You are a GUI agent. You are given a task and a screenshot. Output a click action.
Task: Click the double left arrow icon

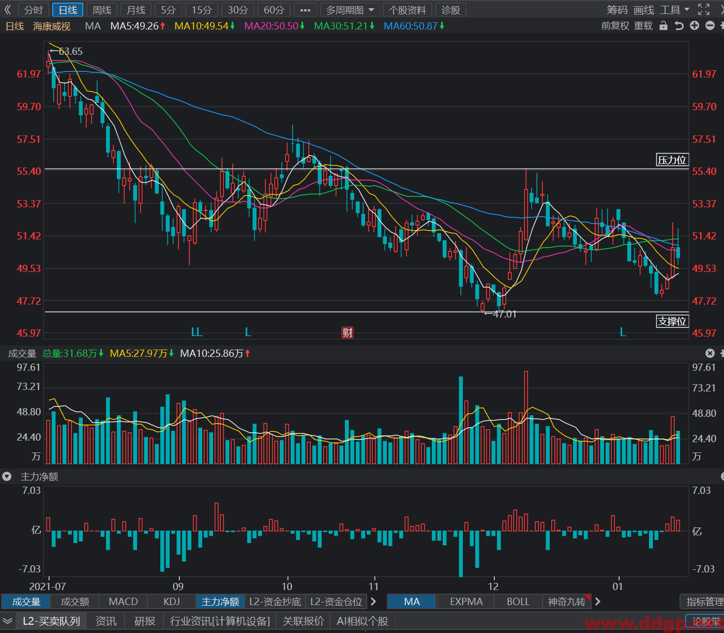tap(7, 10)
